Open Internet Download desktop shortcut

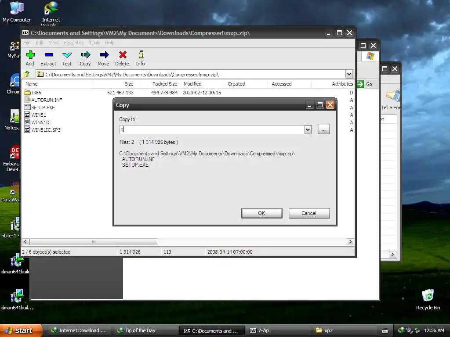(x=51, y=13)
